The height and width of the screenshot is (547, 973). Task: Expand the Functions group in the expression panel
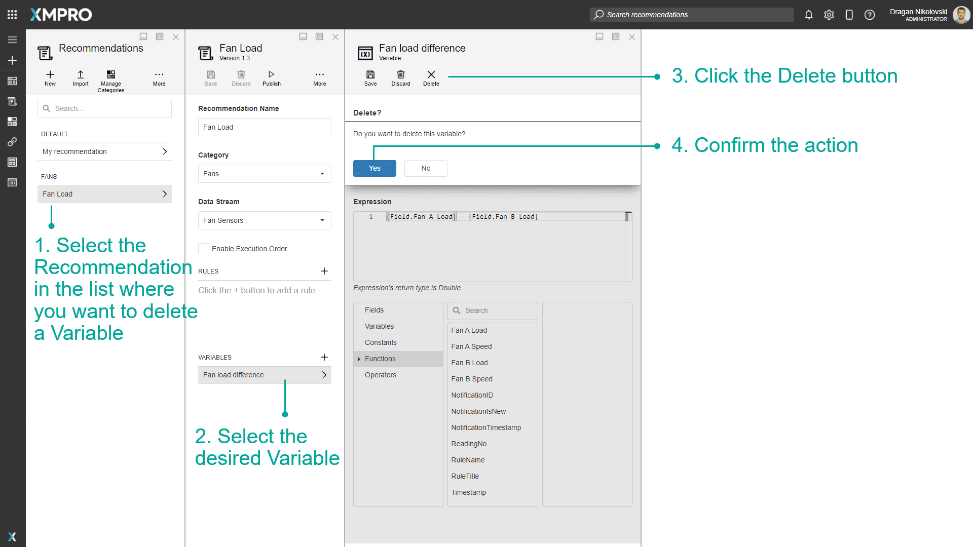click(358, 359)
